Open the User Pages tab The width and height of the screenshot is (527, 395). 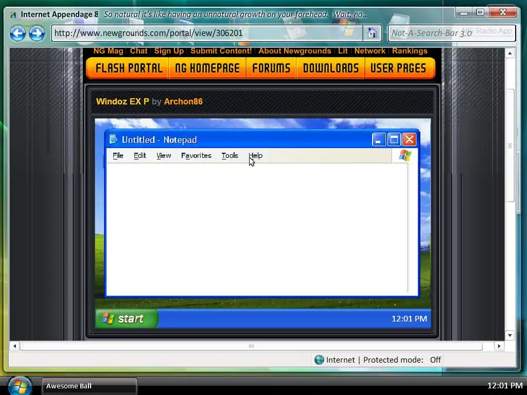pyautogui.click(x=399, y=68)
